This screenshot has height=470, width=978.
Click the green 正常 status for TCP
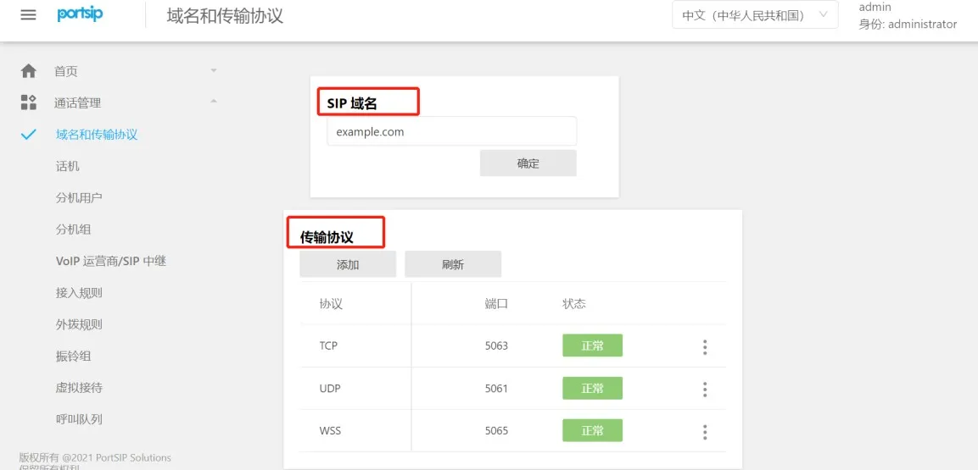pyautogui.click(x=592, y=346)
